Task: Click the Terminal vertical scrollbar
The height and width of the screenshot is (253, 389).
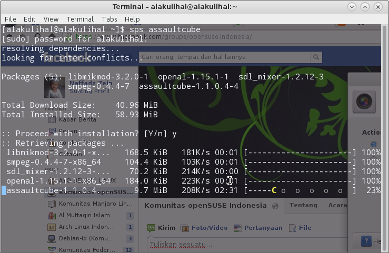Action: (385, 137)
